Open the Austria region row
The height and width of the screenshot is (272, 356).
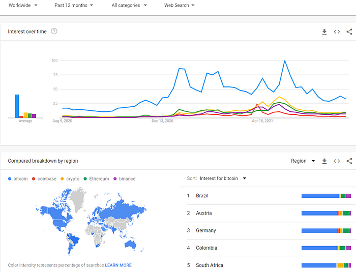tap(269, 213)
